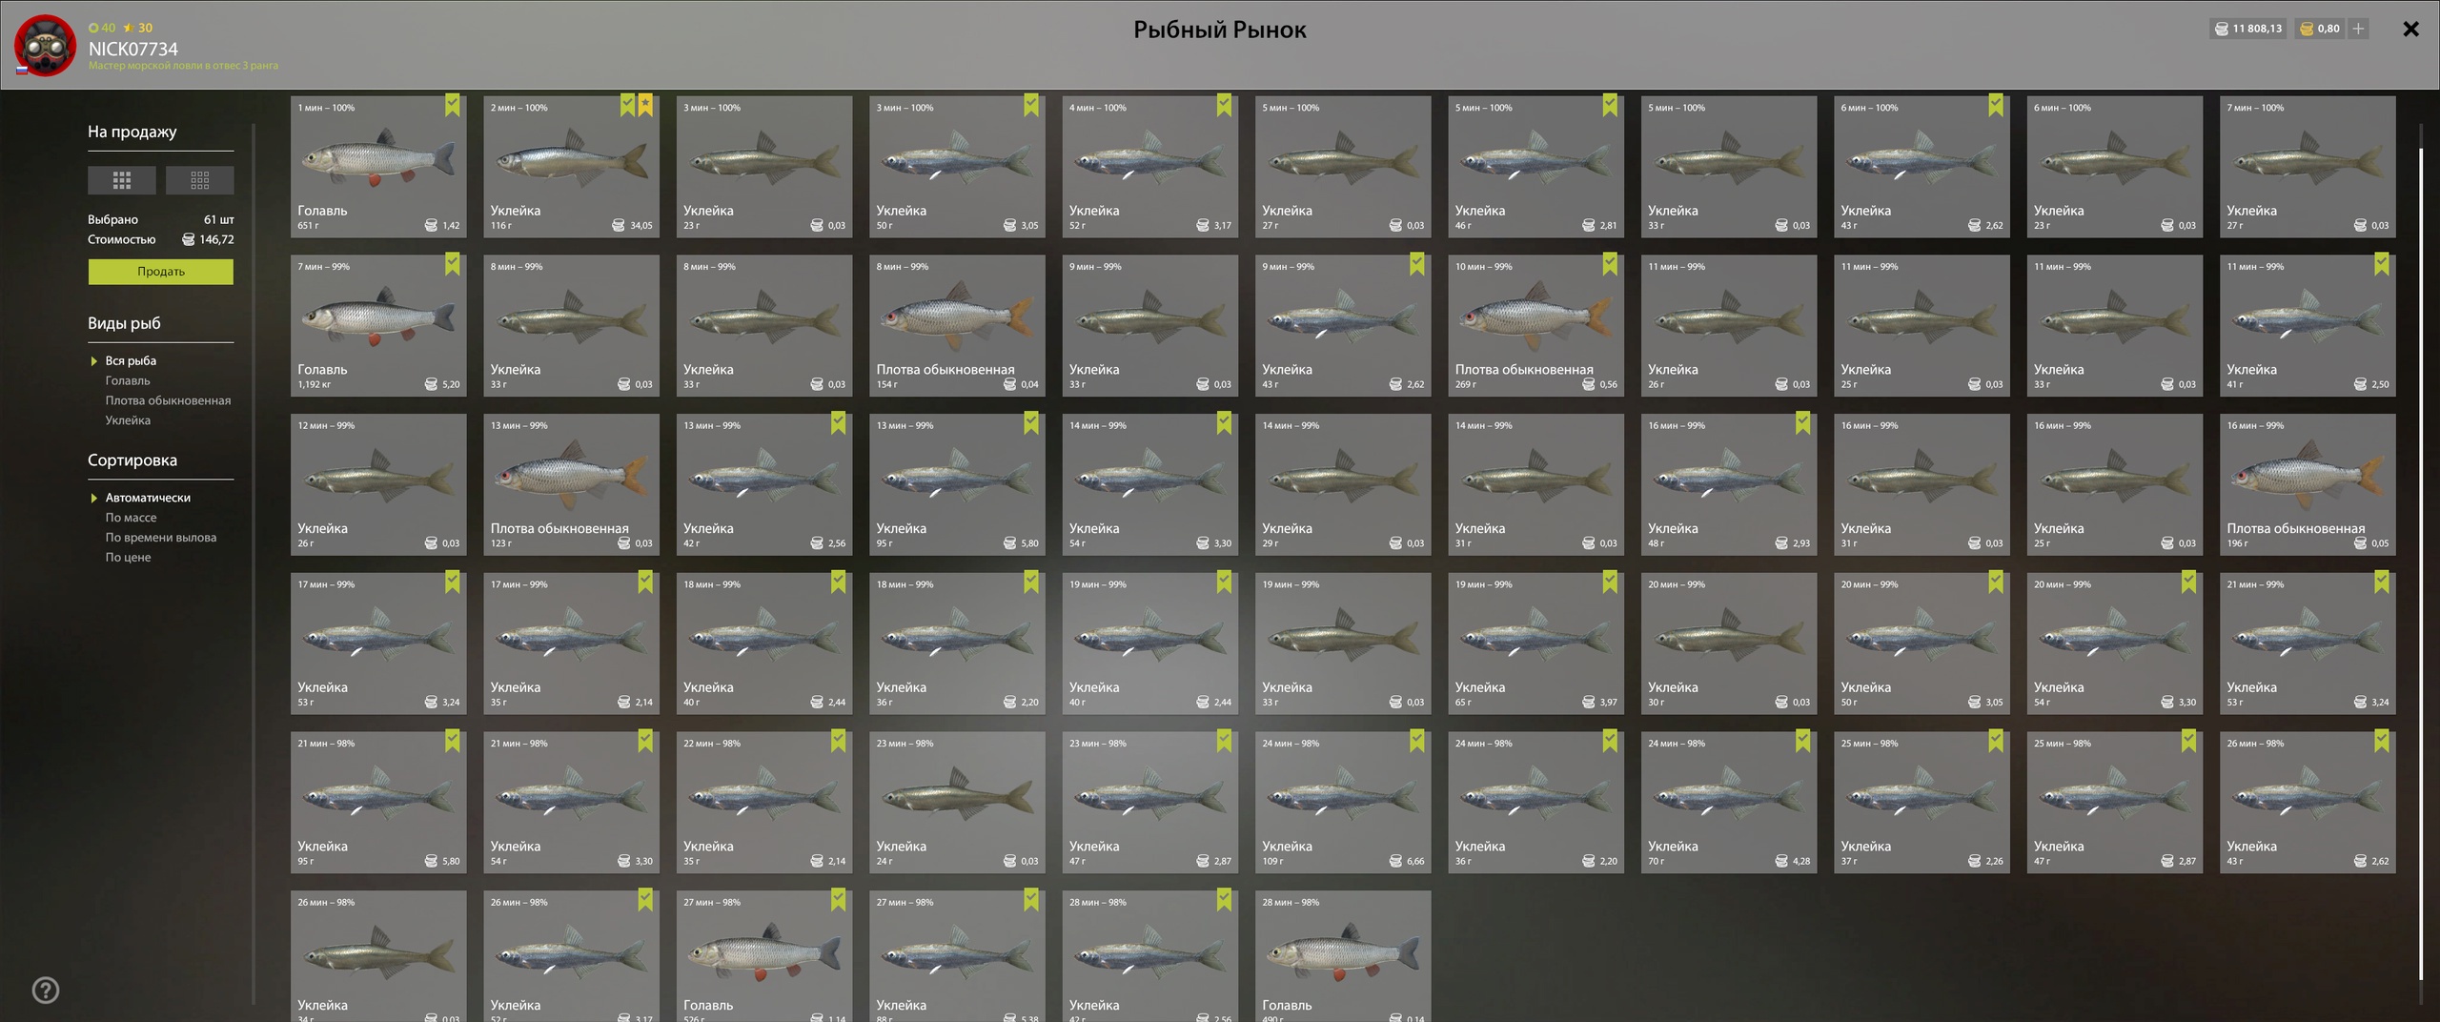Toggle selection bookmark on 1,192 kg Голавль card
Image resolution: width=2440 pixels, height=1022 pixels.
[453, 264]
